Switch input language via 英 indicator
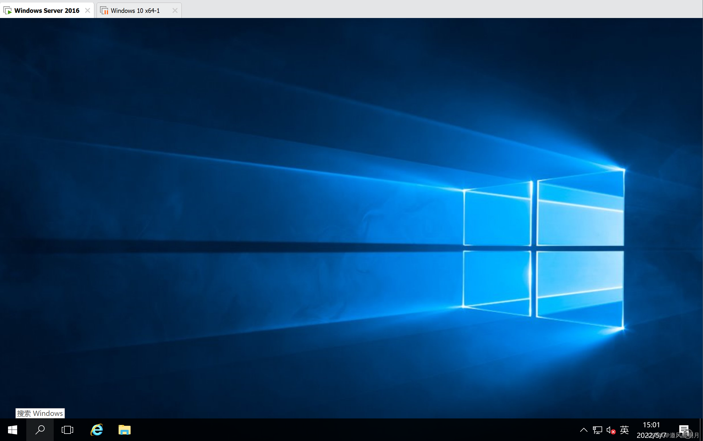 [624, 430]
